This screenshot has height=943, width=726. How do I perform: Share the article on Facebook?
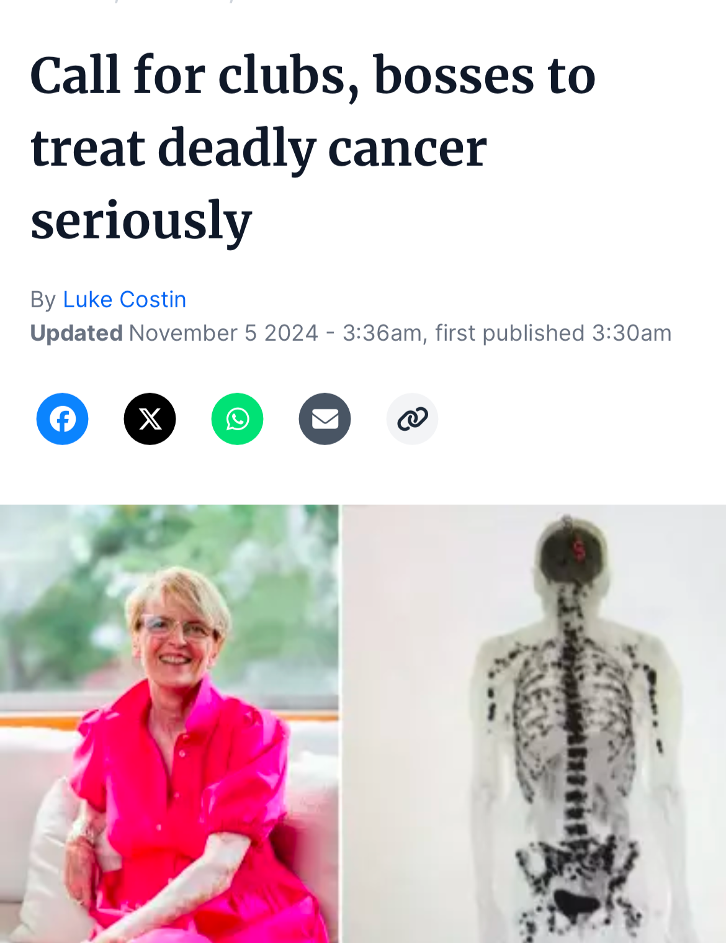pos(62,419)
